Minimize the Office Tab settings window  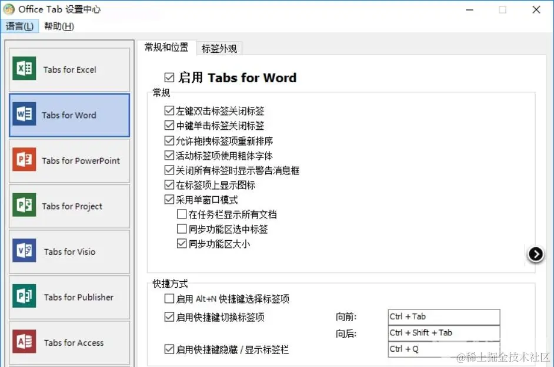469,10
